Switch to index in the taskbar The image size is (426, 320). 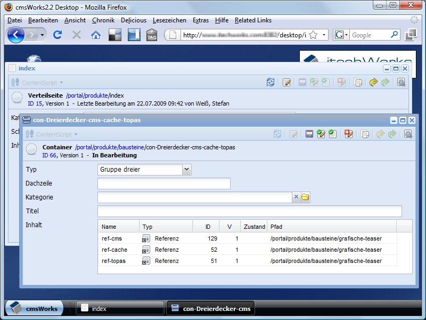[x=120, y=308]
